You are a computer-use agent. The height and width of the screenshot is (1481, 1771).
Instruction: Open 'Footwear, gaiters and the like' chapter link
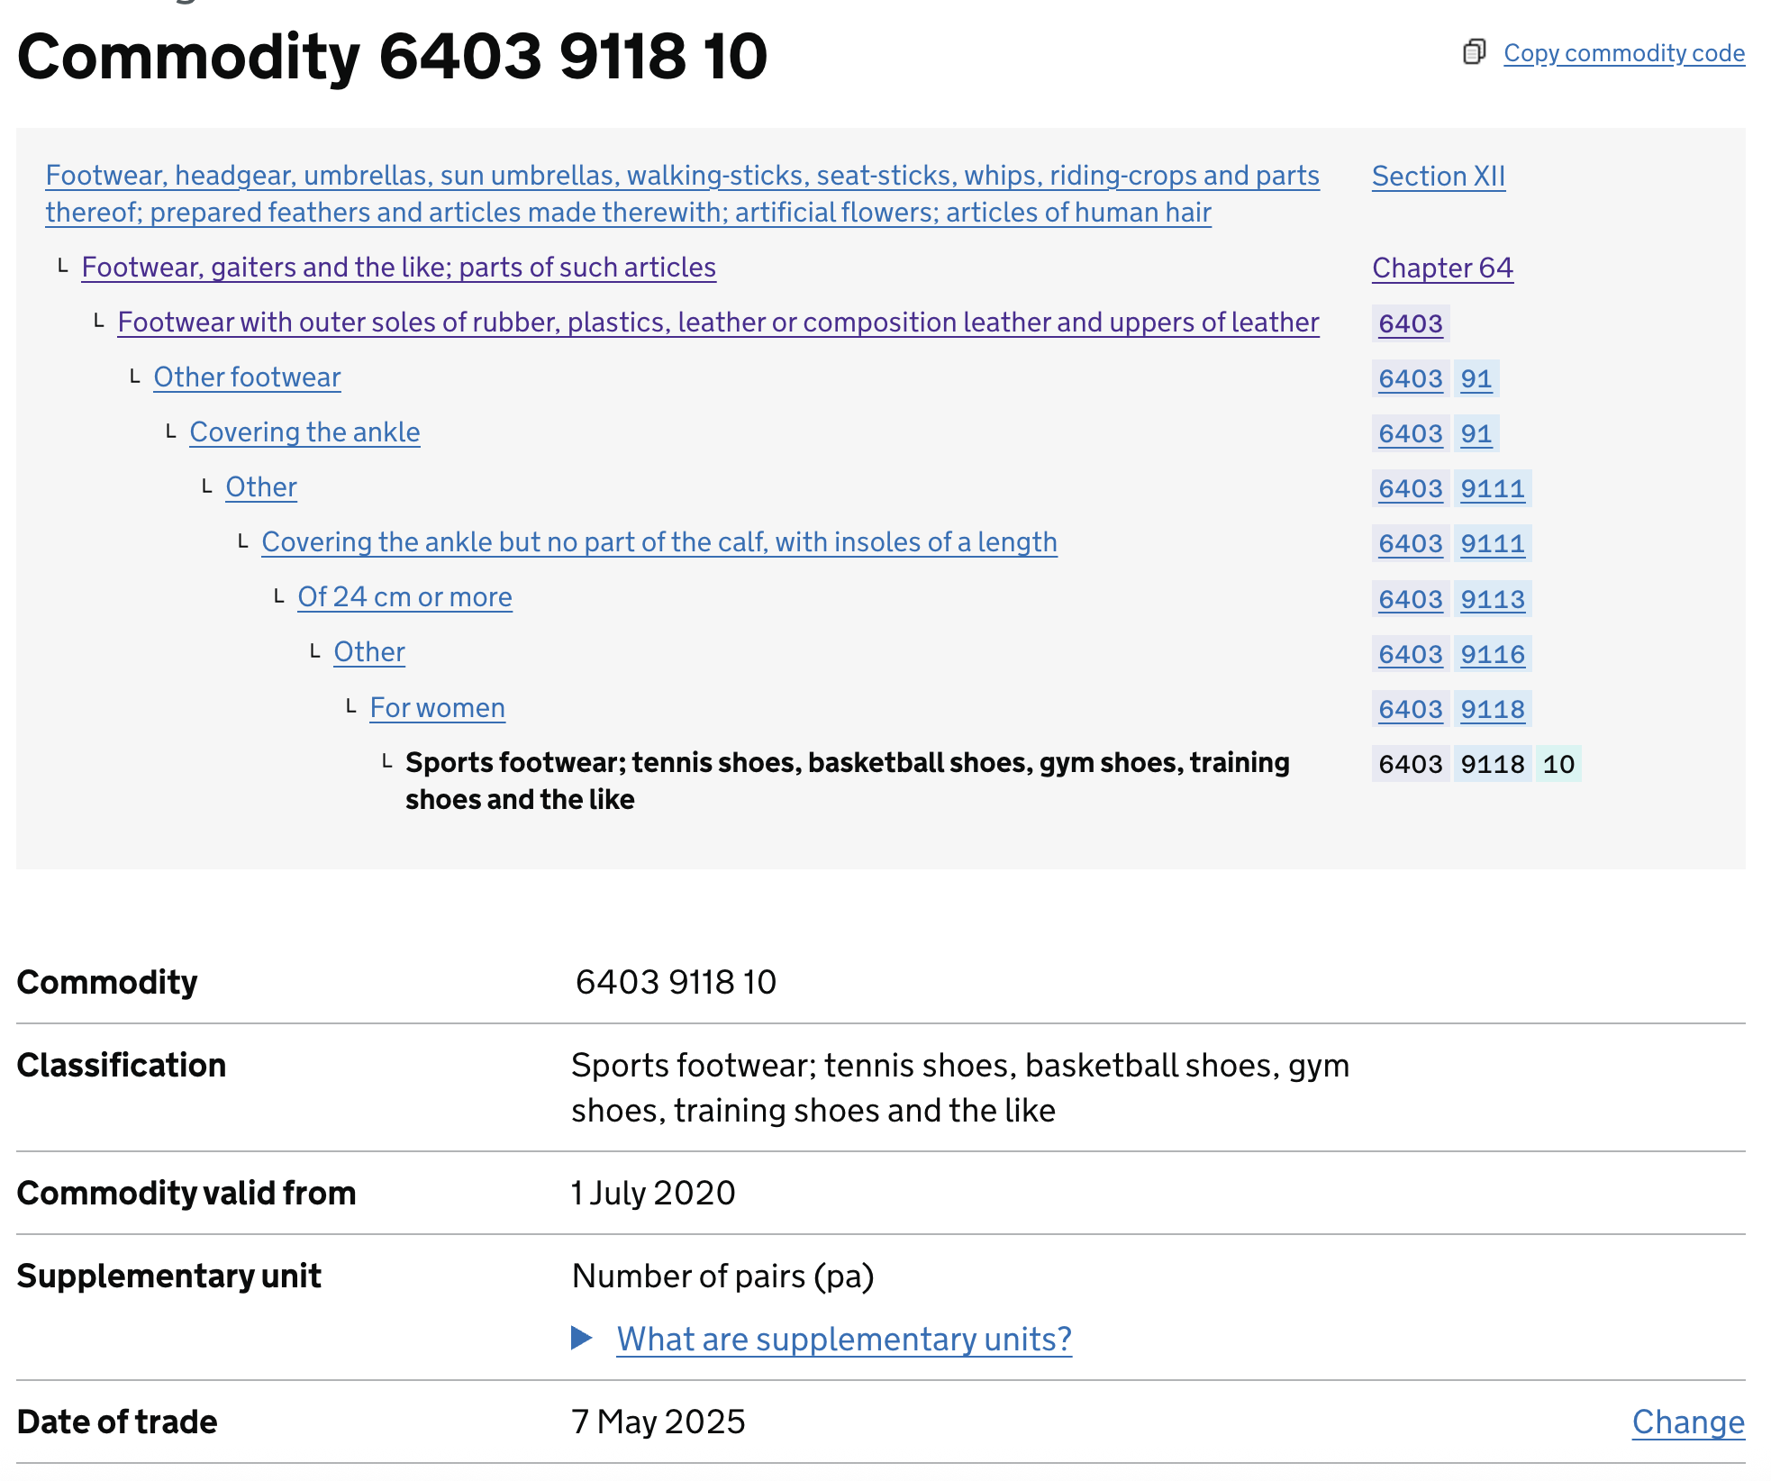click(399, 268)
